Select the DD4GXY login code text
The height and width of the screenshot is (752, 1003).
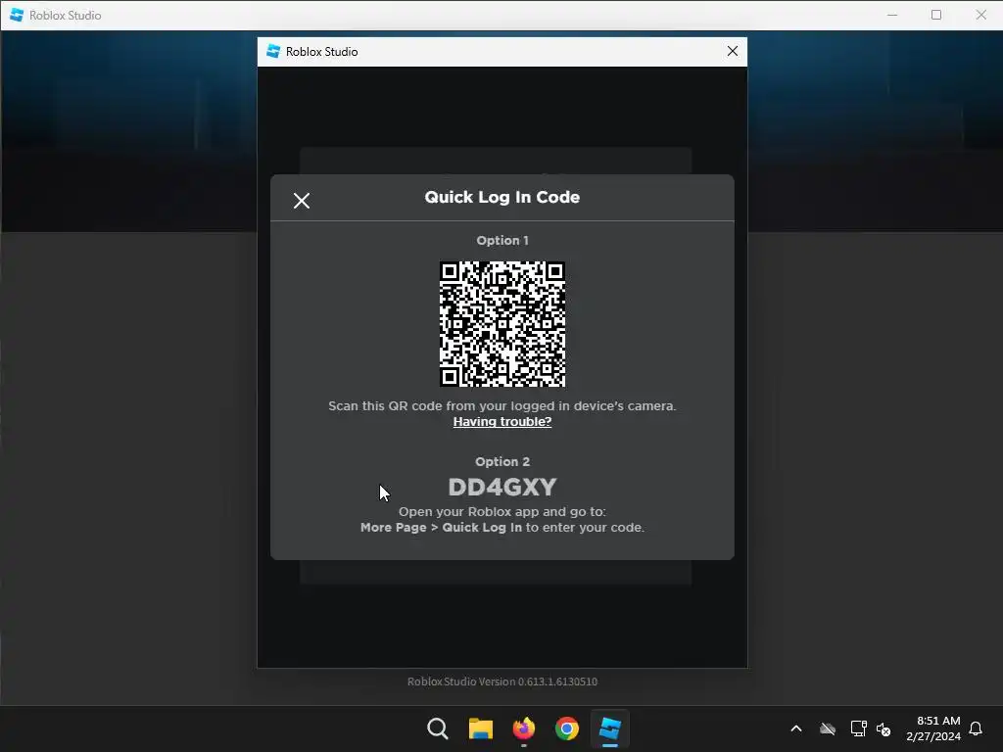click(502, 488)
